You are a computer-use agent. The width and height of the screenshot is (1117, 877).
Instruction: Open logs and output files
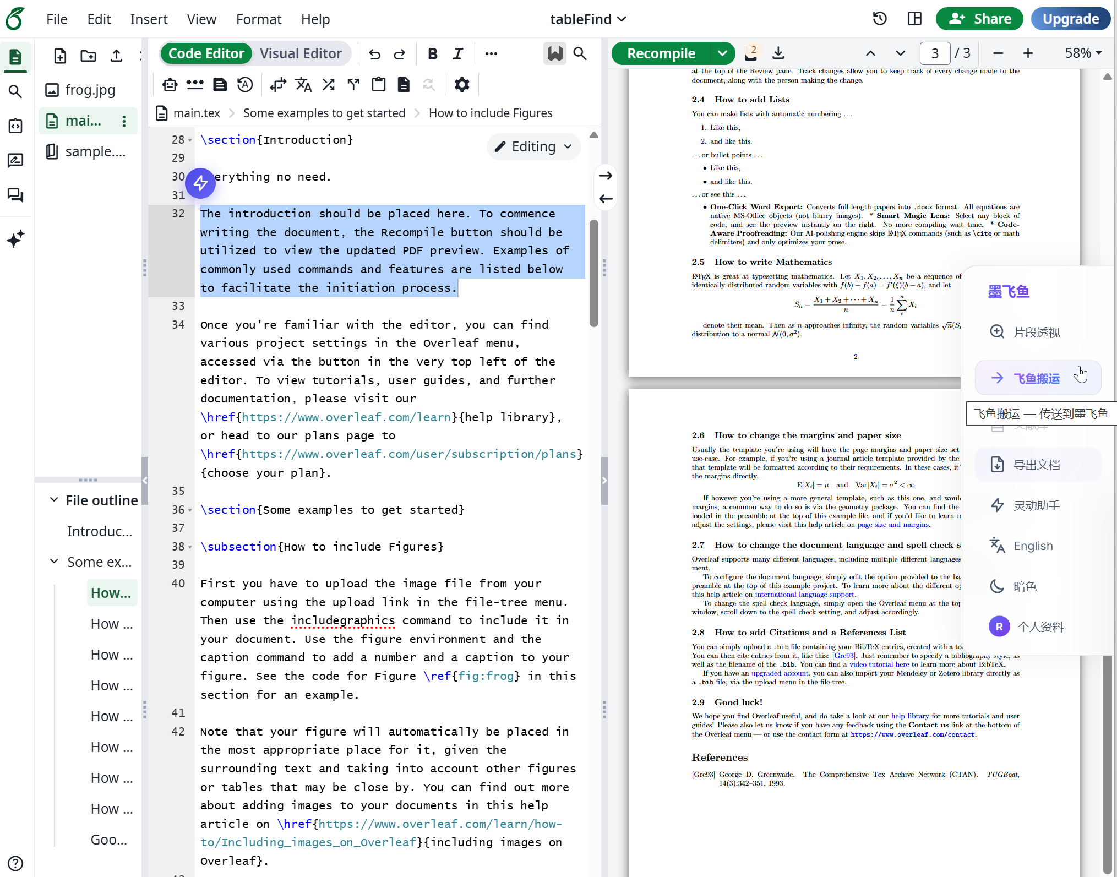point(752,53)
